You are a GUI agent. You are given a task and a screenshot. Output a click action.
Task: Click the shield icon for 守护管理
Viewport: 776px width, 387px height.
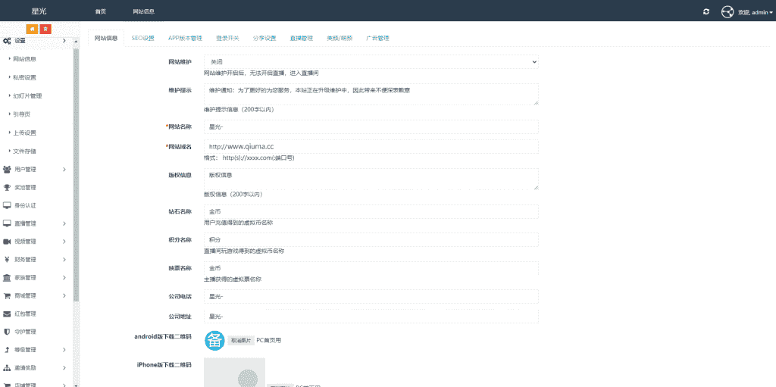7,332
